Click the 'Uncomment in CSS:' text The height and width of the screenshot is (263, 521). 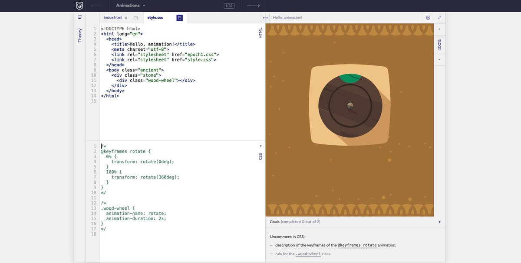pos(287,237)
